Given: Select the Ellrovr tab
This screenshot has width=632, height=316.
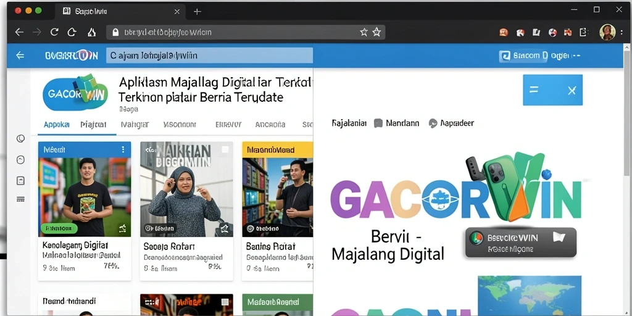Looking at the screenshot, I should coord(228,125).
